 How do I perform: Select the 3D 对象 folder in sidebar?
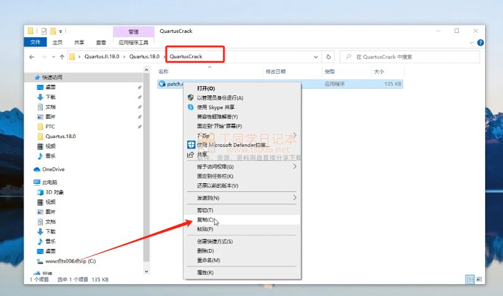click(55, 192)
